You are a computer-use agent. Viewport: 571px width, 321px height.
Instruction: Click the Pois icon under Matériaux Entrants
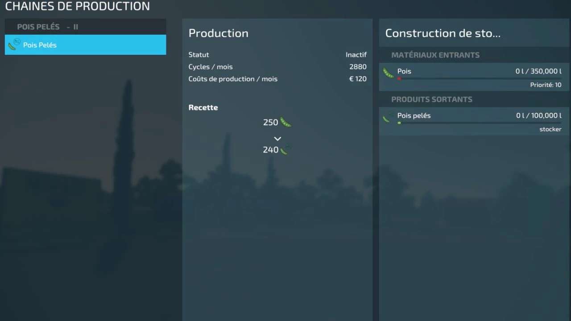coord(388,73)
